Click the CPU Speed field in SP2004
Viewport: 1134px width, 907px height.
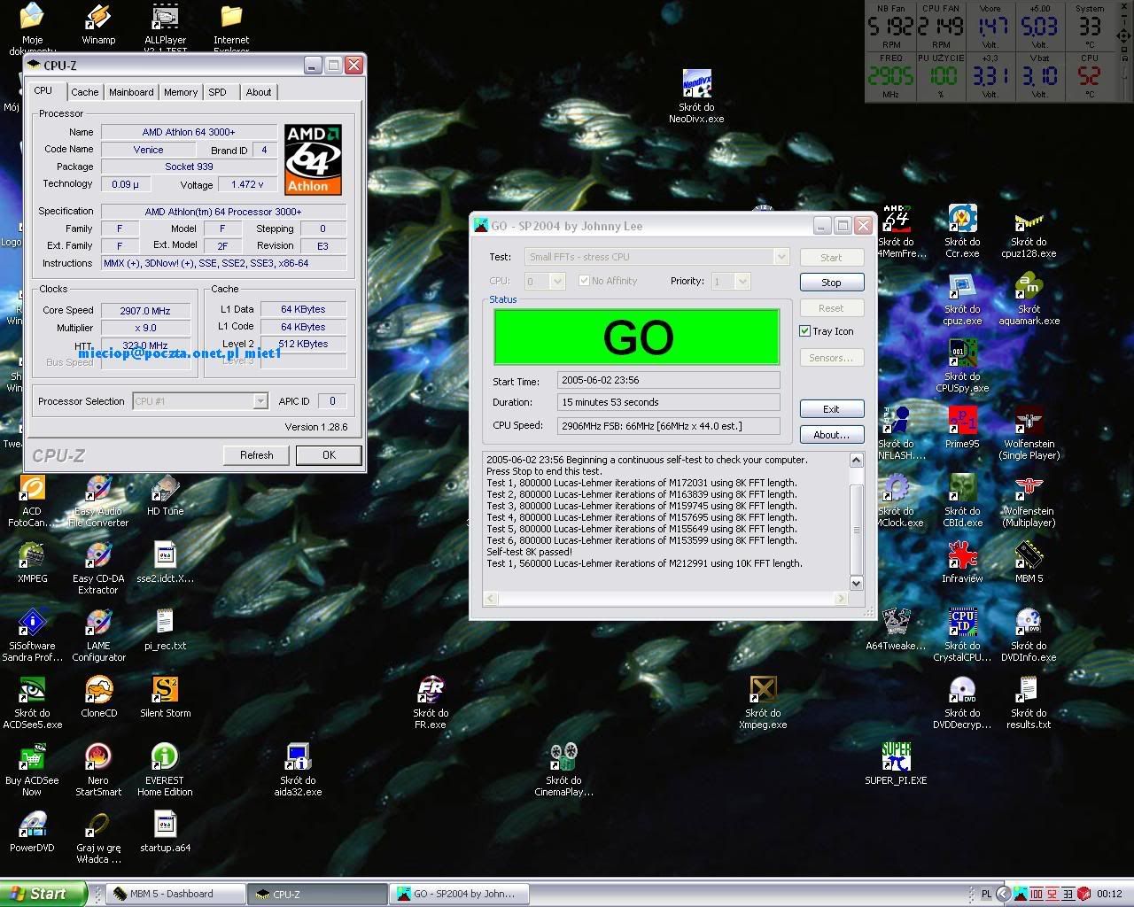click(x=669, y=426)
